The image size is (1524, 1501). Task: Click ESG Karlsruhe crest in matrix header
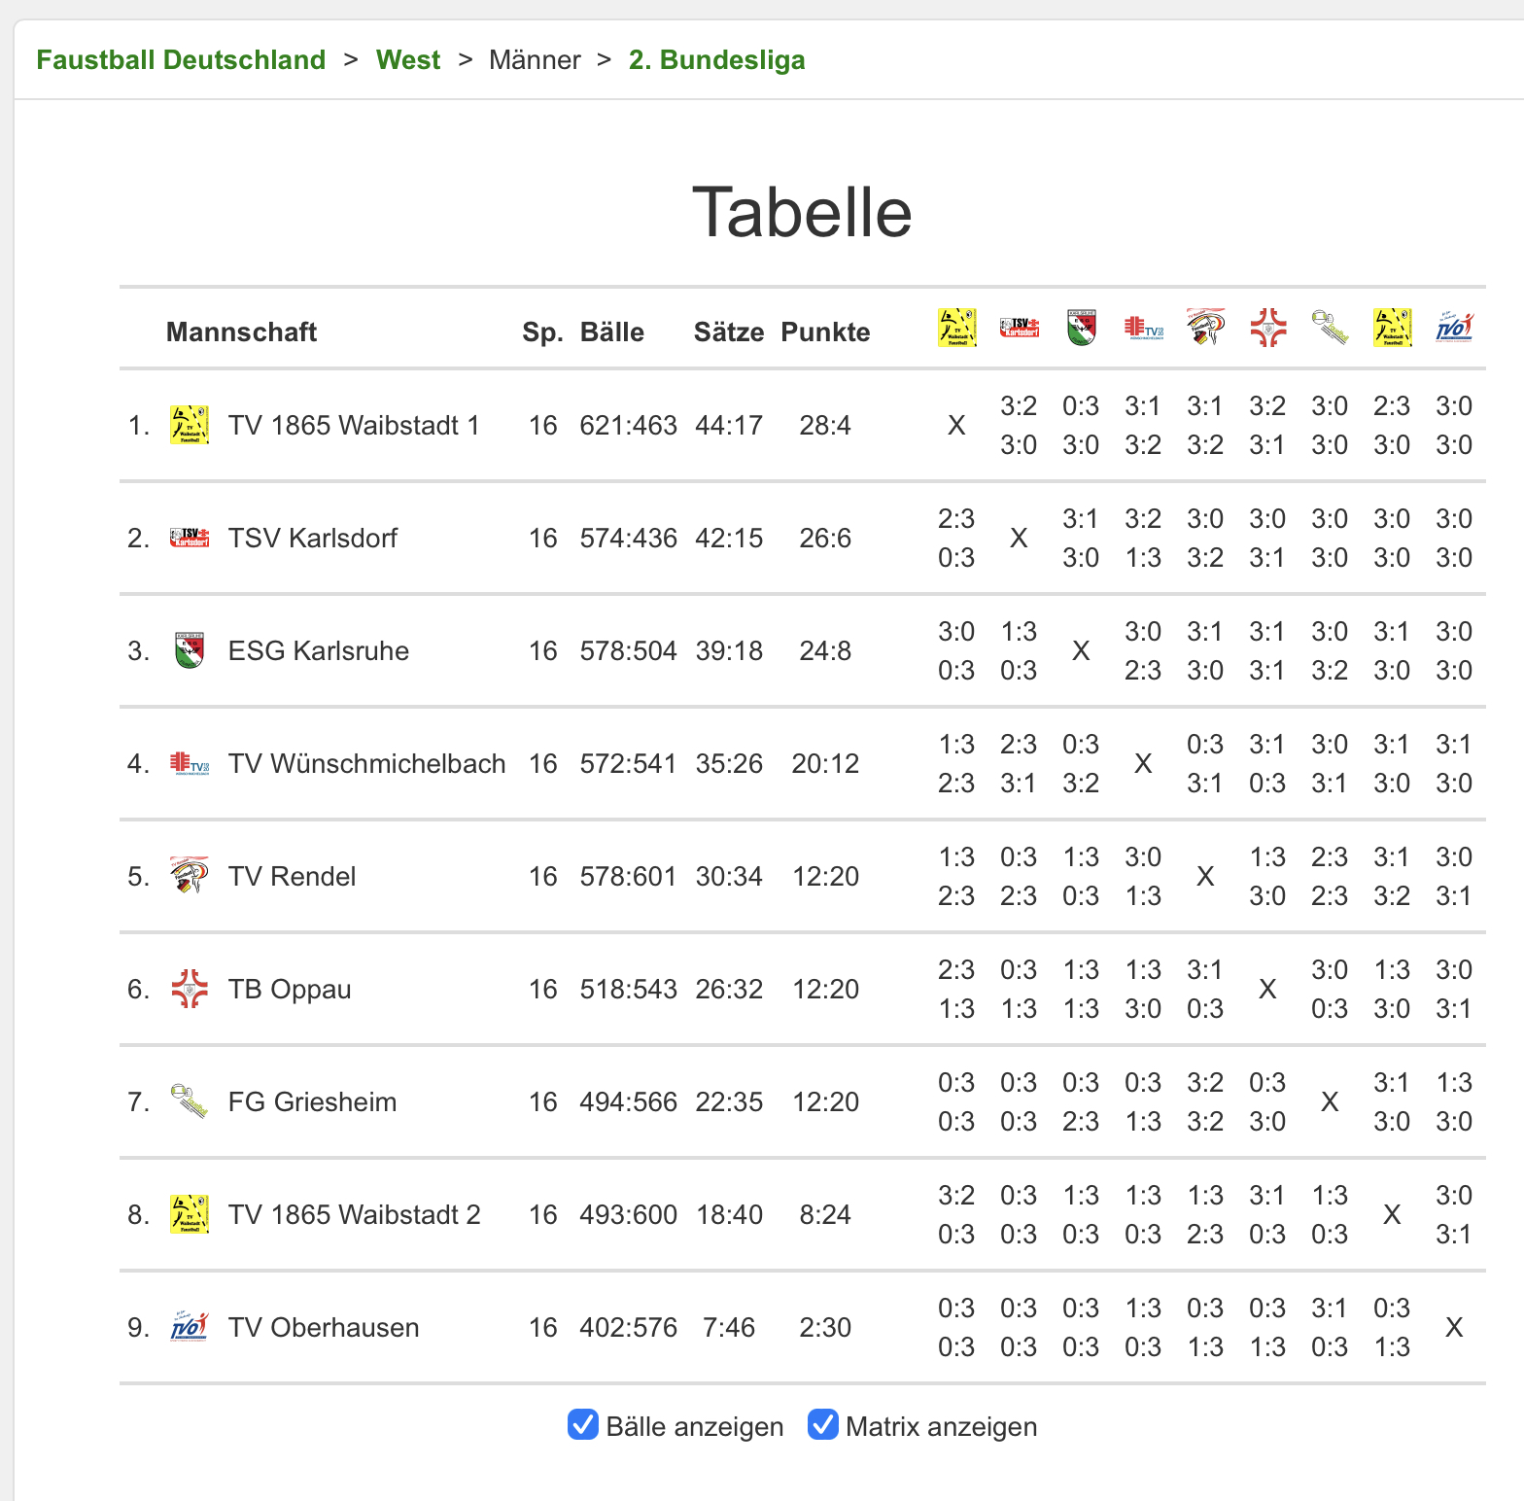click(1081, 328)
